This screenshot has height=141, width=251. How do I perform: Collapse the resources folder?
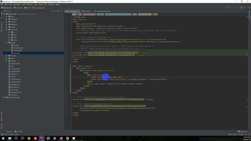7,30
